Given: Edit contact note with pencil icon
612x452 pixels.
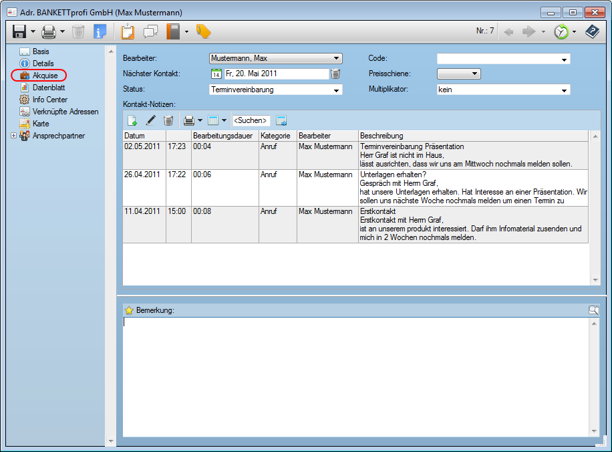Looking at the screenshot, I should click(x=150, y=120).
